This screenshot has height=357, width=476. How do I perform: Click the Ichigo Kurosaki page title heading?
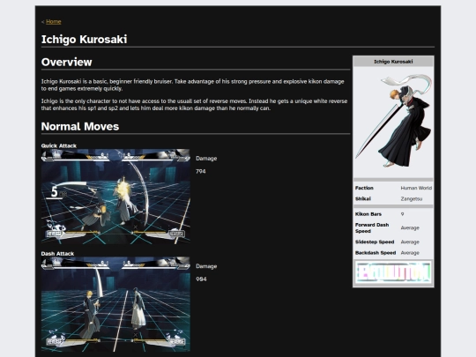click(x=84, y=39)
